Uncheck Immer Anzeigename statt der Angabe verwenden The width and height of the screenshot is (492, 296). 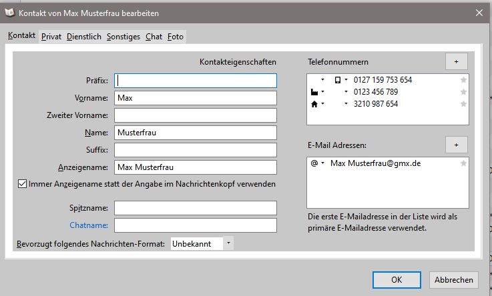tap(22, 184)
